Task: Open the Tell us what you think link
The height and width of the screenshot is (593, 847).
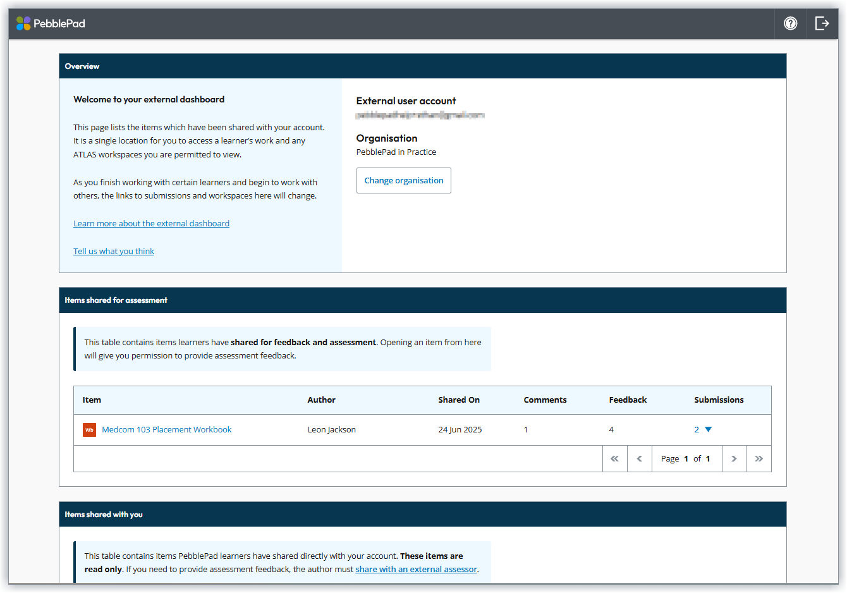Action: coord(114,251)
